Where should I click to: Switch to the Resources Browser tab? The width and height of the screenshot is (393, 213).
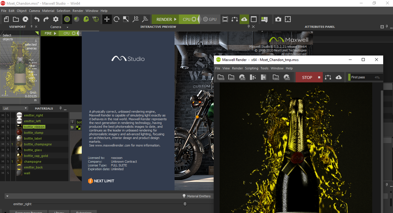click(x=28, y=212)
